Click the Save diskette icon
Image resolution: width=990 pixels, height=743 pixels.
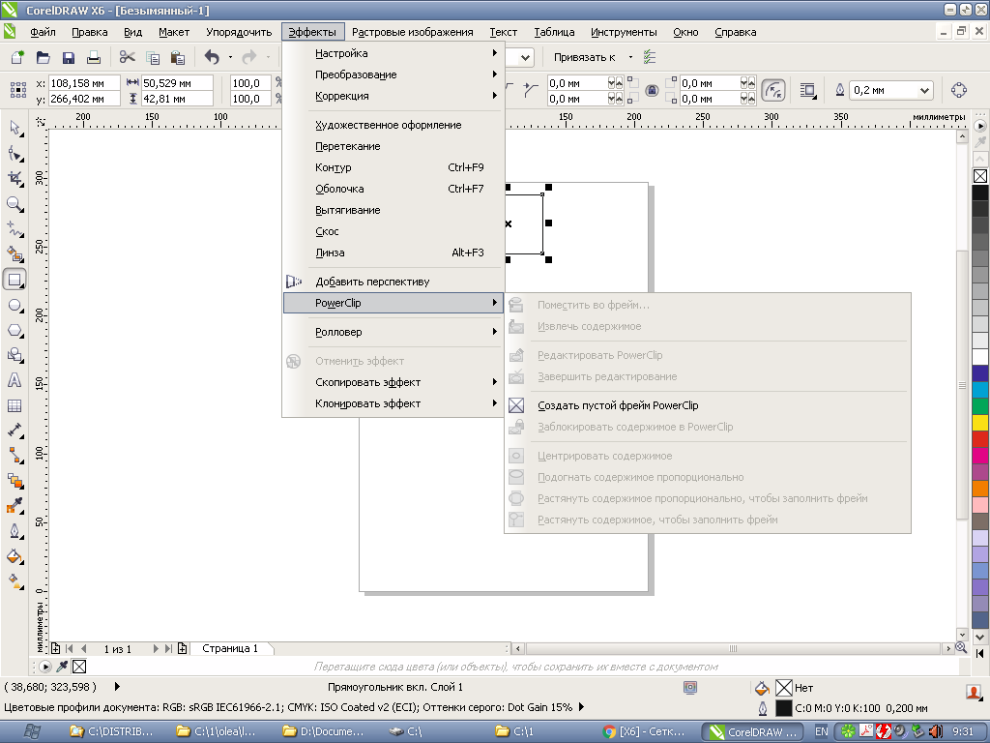(69, 57)
